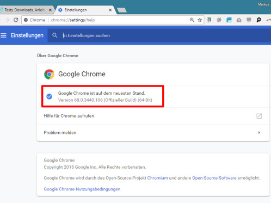Open Hilfe für Chrome aufrufen

[153, 116]
